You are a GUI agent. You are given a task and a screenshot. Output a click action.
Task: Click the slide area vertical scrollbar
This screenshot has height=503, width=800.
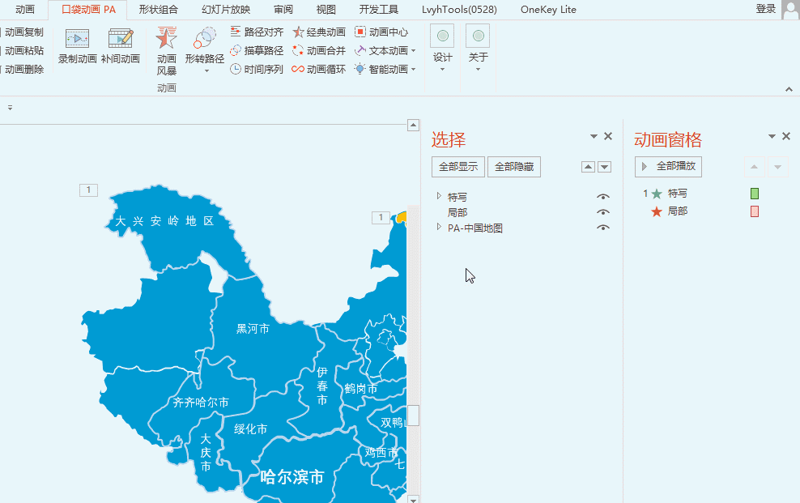tap(413, 416)
